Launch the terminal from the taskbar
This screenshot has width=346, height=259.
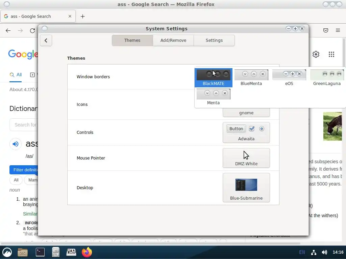click(x=40, y=252)
